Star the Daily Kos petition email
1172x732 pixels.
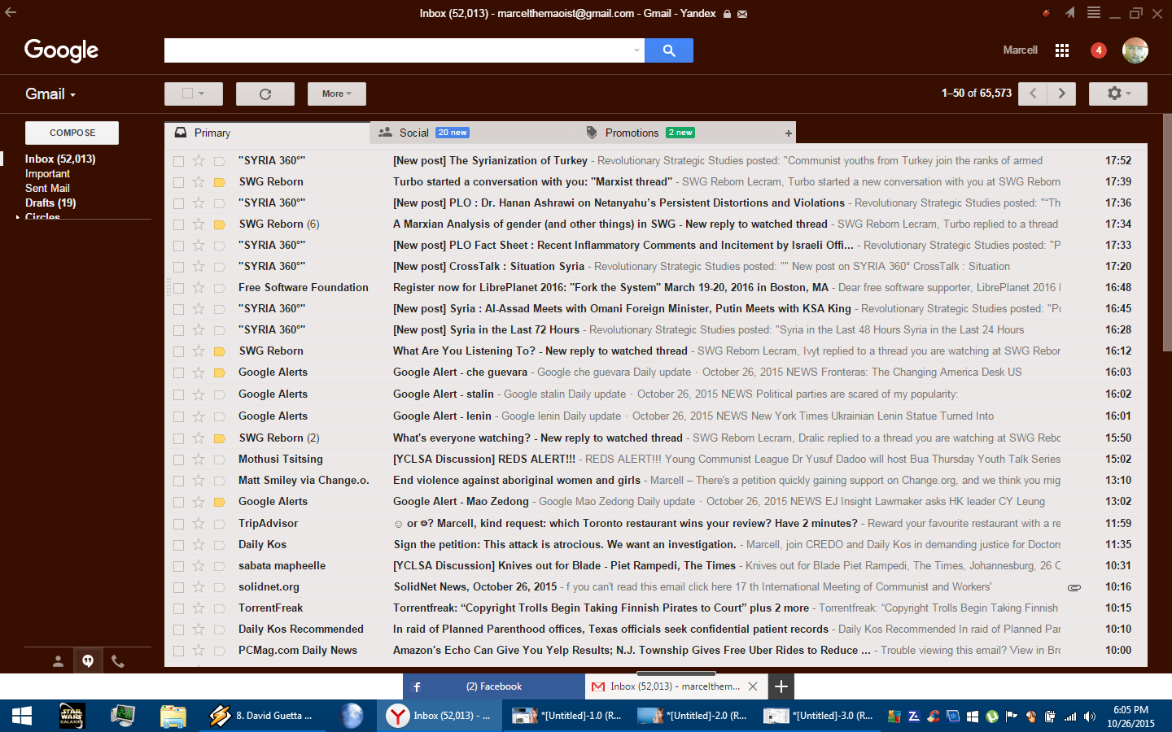coord(199,545)
